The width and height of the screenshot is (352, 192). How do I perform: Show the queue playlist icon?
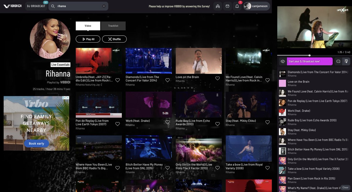click(346, 61)
